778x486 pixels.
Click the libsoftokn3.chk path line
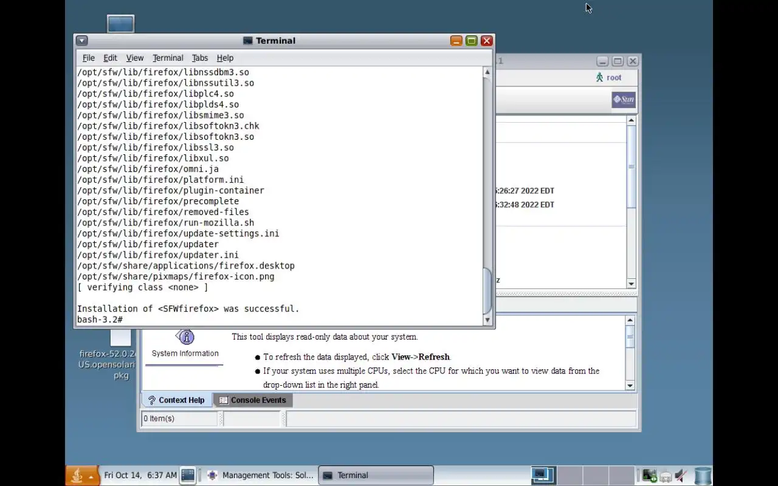(168, 126)
